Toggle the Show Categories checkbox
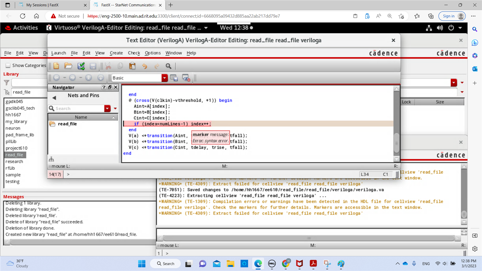Image resolution: width=482 pixels, height=271 pixels. pyautogui.click(x=8, y=65)
